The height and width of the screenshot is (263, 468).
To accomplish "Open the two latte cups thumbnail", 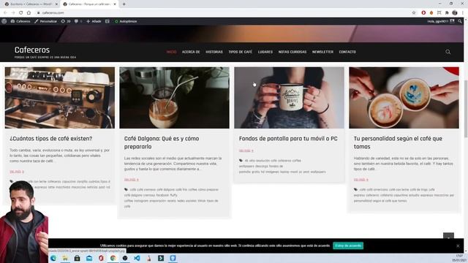I will (404, 98).
